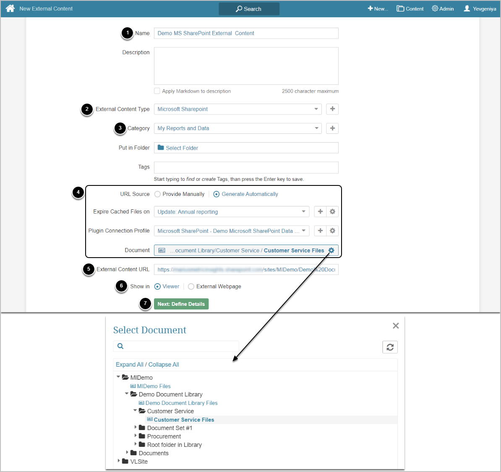Add new Plugin Connection Profile plus icon
Image resolution: width=501 pixels, height=472 pixels.
[x=320, y=231]
